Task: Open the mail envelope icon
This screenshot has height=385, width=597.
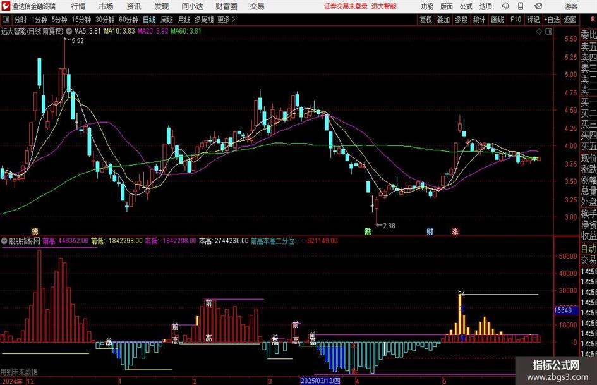Action: 538,6
